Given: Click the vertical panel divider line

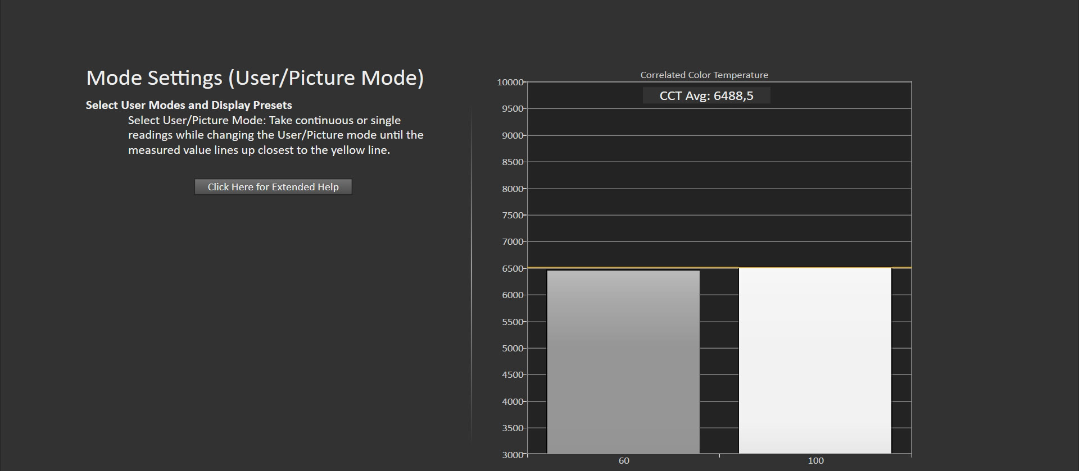Looking at the screenshot, I should 471,275.
